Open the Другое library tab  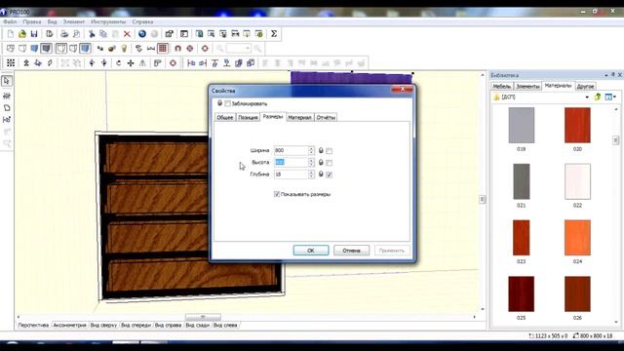(x=585, y=86)
